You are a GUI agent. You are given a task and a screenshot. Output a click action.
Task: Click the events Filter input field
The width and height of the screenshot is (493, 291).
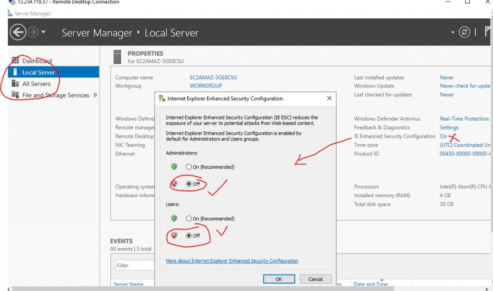(135, 265)
